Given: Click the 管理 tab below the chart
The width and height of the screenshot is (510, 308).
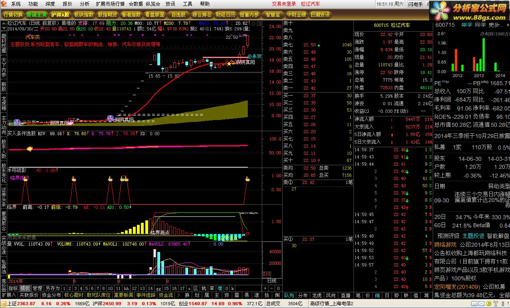Looking at the screenshot, I should click(x=37, y=288).
